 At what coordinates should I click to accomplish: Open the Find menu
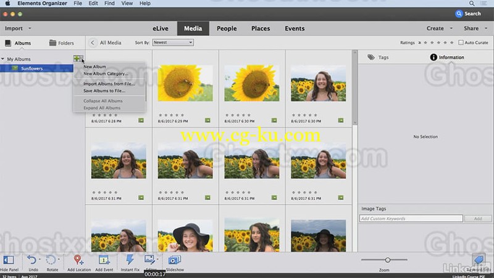[x=109, y=3]
